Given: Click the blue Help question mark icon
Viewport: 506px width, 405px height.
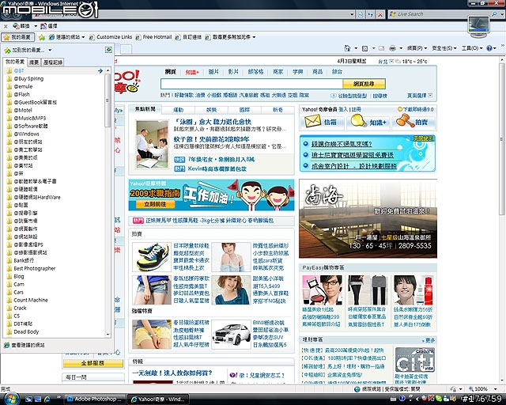Looking at the screenshot, I should click(x=489, y=48).
